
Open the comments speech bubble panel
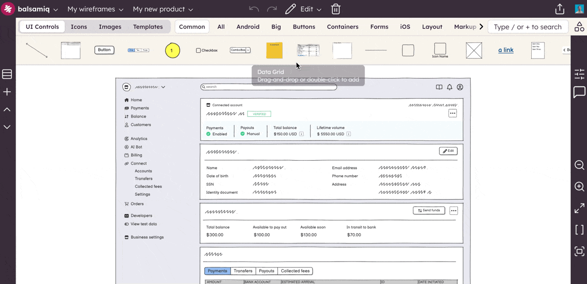click(x=579, y=92)
